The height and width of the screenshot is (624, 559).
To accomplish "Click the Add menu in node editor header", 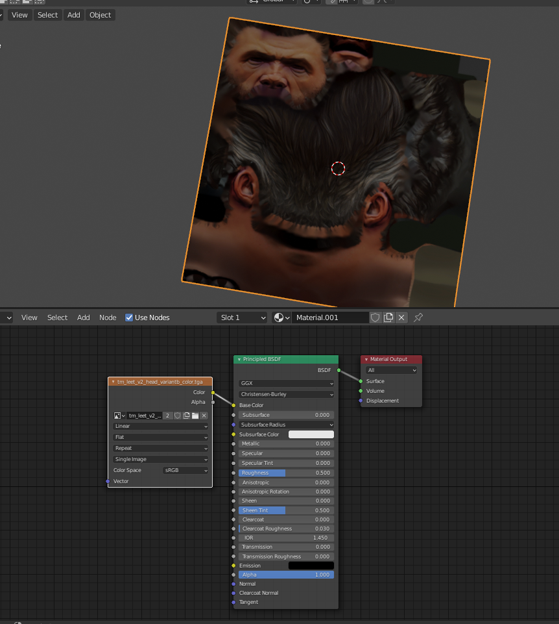I will 84,318.
